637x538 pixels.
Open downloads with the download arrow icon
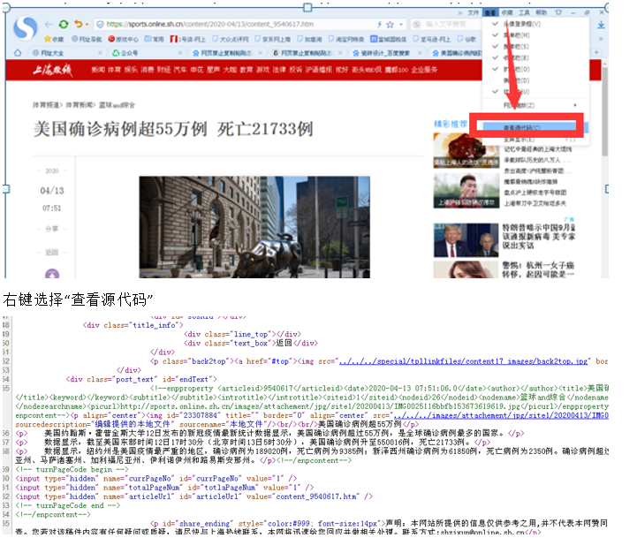pos(602,25)
